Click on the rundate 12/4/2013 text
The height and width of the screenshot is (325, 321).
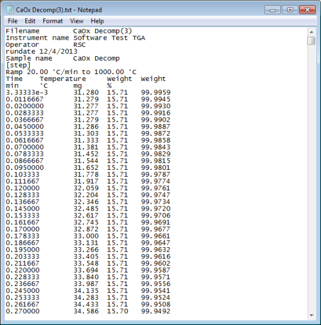pos(41,51)
